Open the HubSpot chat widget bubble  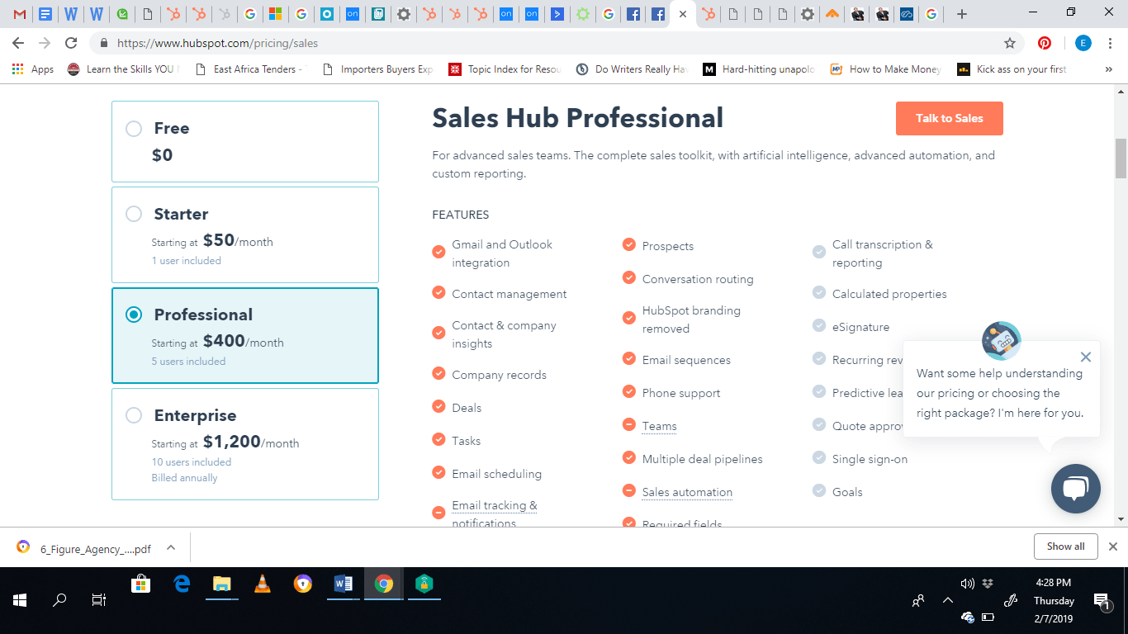point(1075,489)
